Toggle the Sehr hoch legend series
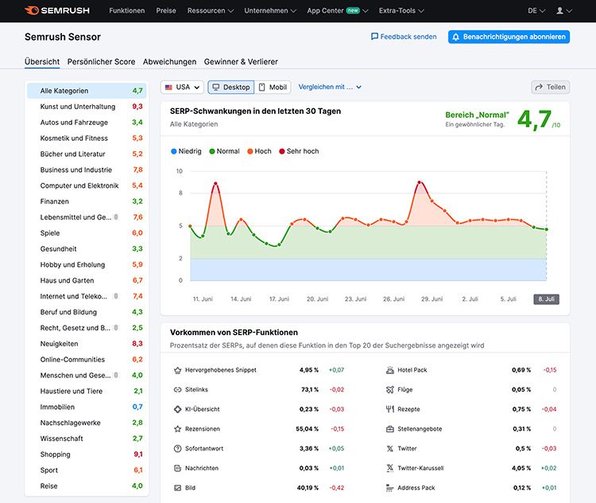The image size is (596, 503). 299,151
